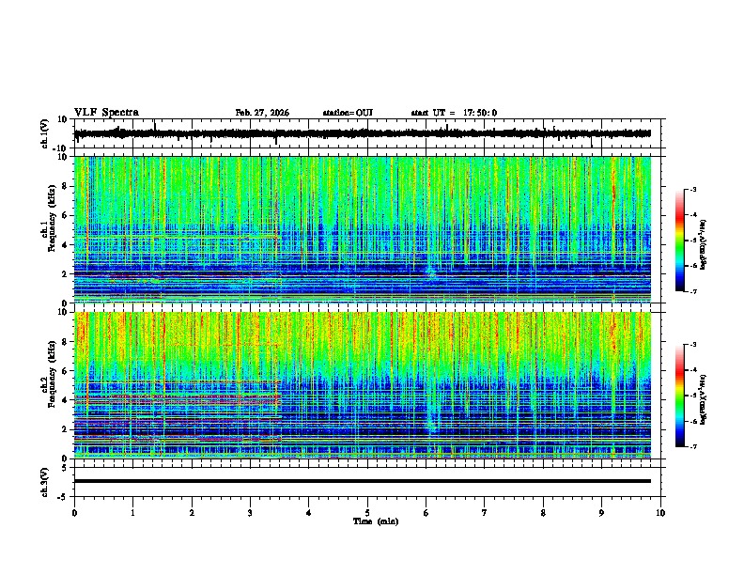The height and width of the screenshot is (575, 744).
Task: Click the ch.2 spectrogram color scale bar
Action: pos(680,396)
